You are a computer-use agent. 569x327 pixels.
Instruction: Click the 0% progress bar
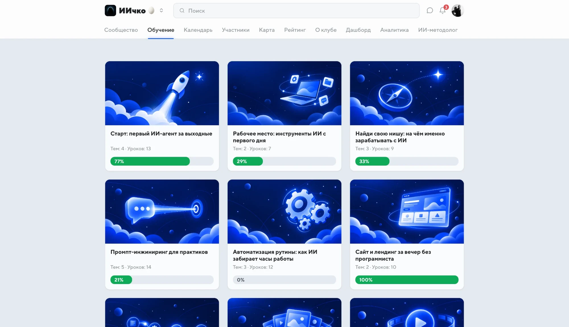pos(284,280)
